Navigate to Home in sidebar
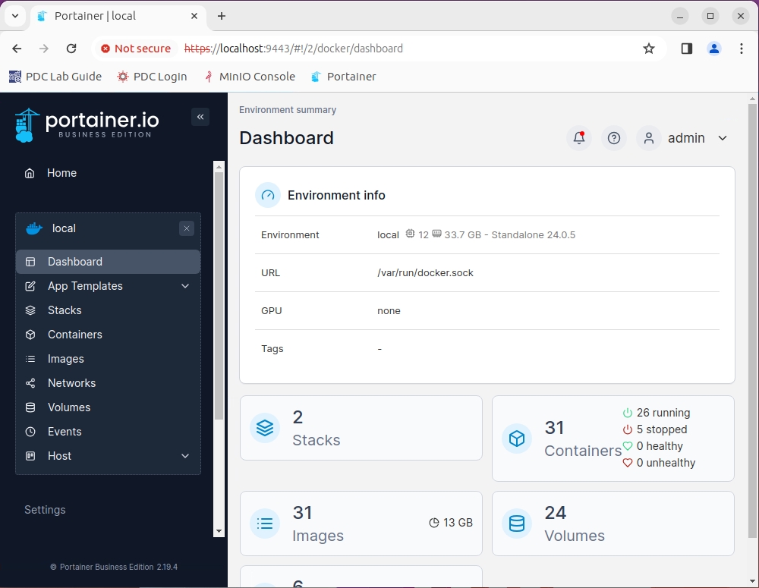The image size is (759, 588). [61, 173]
